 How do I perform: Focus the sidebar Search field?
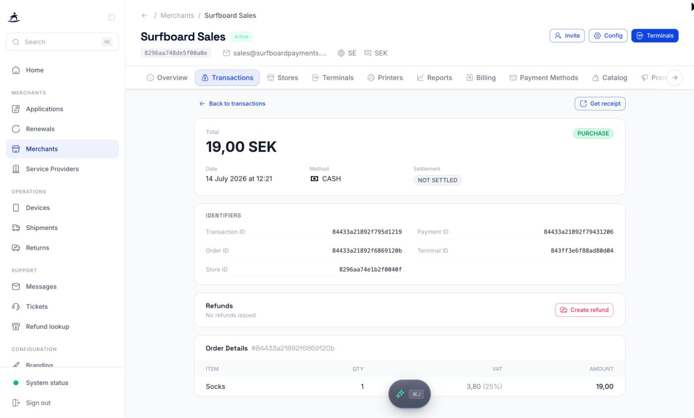click(62, 42)
